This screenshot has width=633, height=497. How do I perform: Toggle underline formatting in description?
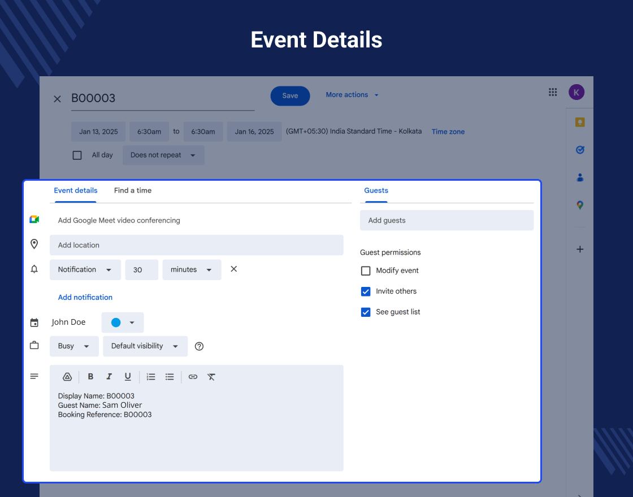click(128, 377)
